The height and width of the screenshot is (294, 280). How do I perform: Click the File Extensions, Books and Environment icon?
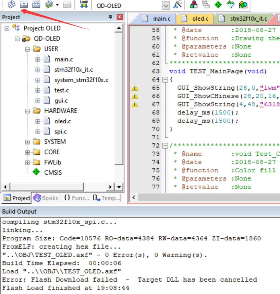[x=194, y=4]
